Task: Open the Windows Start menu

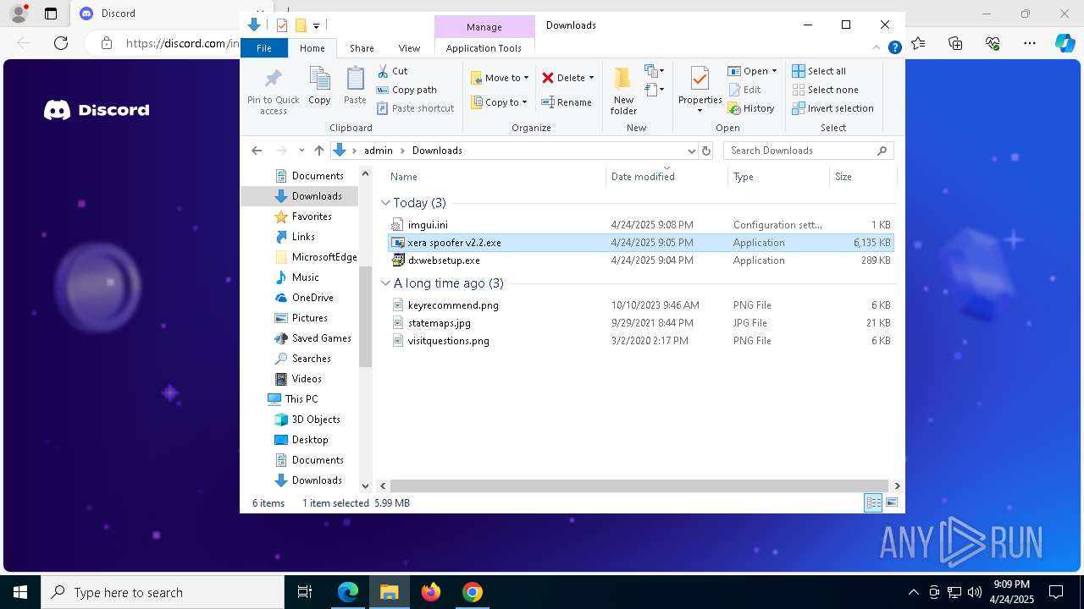Action: 20,592
